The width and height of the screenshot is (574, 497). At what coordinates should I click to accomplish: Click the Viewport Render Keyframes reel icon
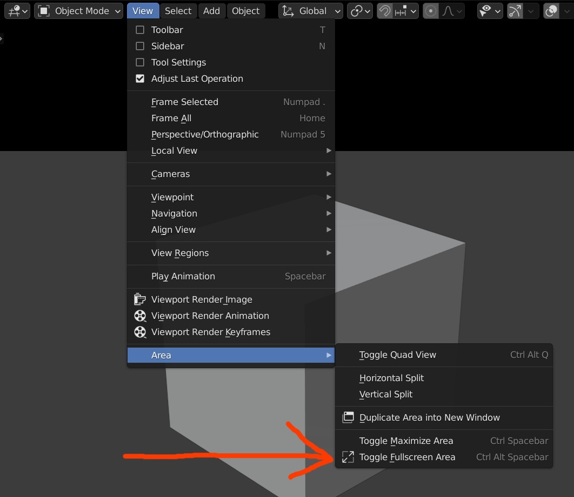pyautogui.click(x=140, y=332)
